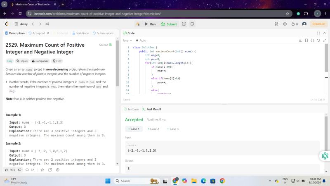Show the Topics tag
The image size is (330, 186).
[x=22, y=61]
